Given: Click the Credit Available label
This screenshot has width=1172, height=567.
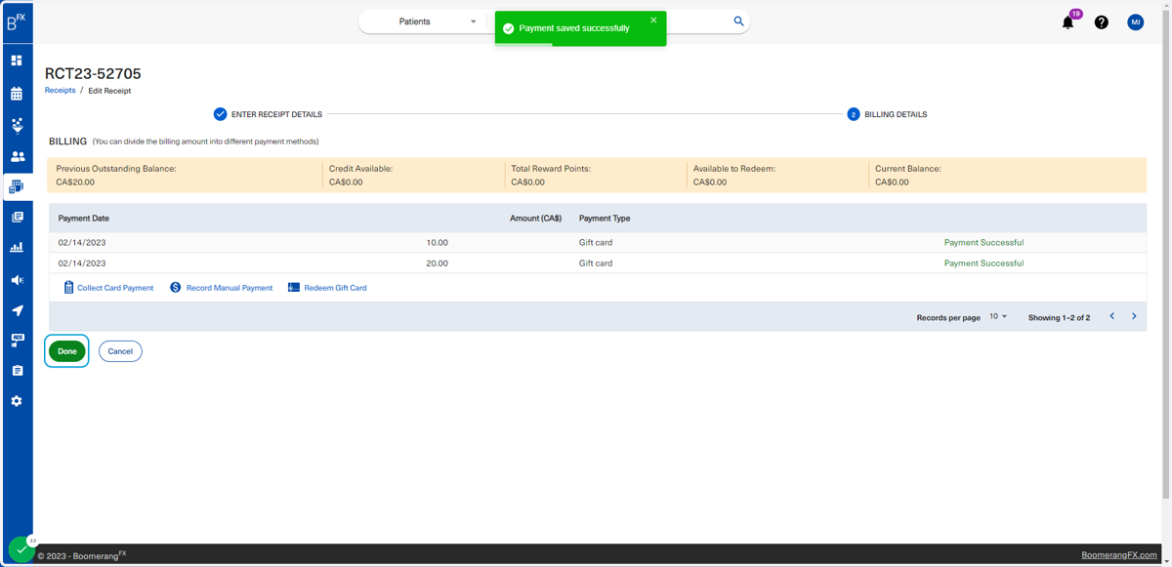Looking at the screenshot, I should 360,169.
